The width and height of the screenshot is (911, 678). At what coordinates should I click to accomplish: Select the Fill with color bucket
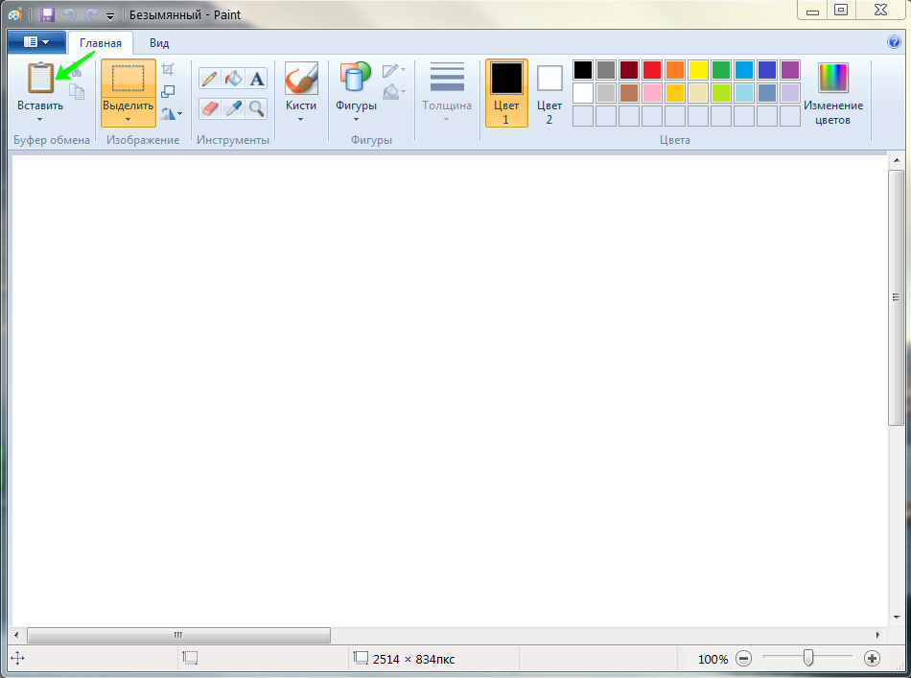233,79
